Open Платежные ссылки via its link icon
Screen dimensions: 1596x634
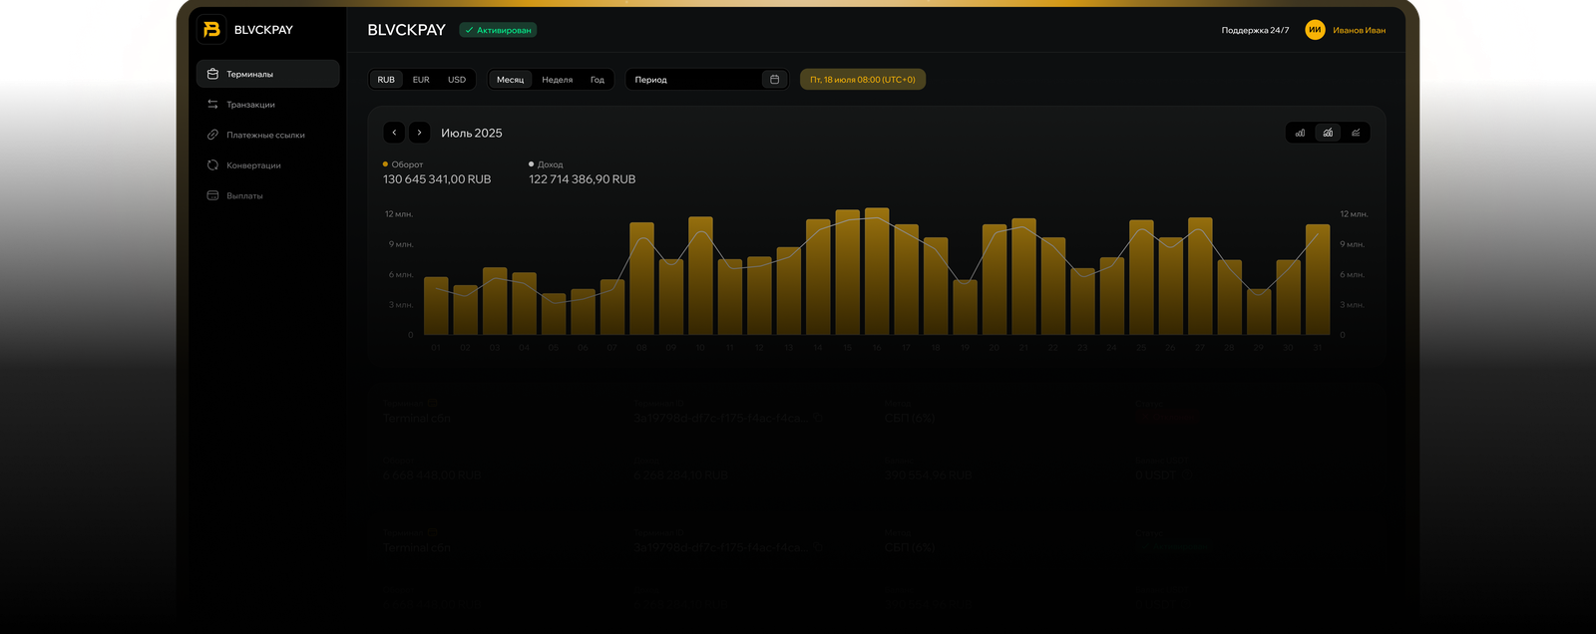click(212, 135)
